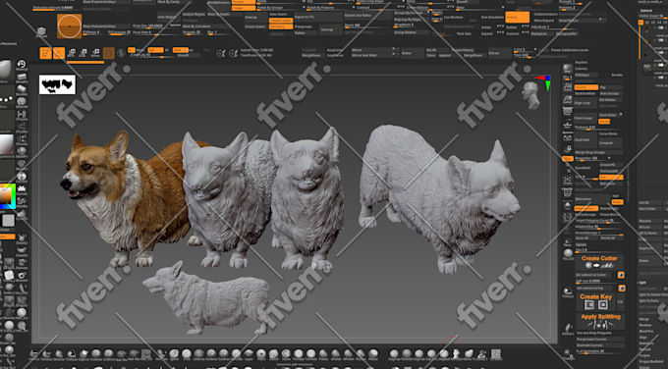
Task: Switch to subtool visibility set V4
Action: pyautogui.click(x=660, y=23)
